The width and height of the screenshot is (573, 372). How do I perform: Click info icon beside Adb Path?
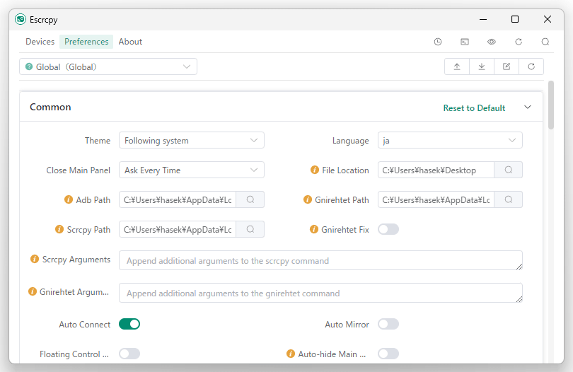tap(69, 199)
